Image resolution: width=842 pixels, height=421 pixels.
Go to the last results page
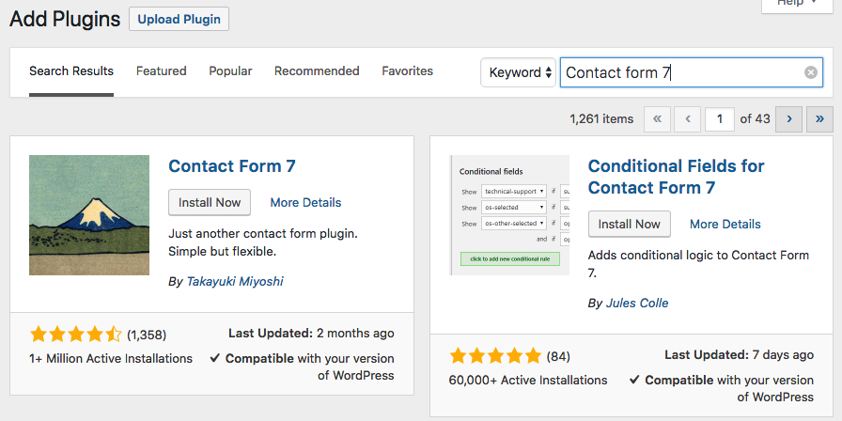(819, 119)
